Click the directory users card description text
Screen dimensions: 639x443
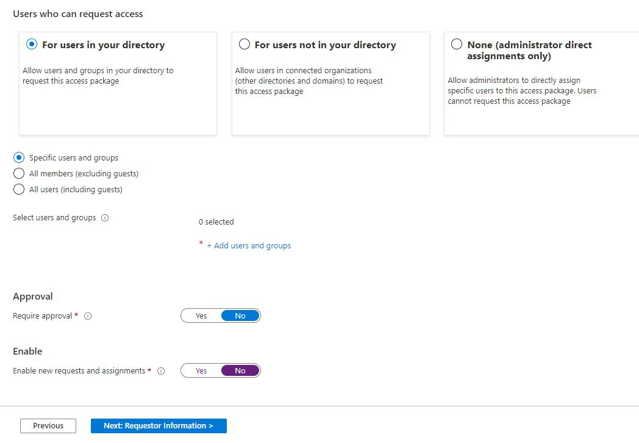click(x=98, y=76)
